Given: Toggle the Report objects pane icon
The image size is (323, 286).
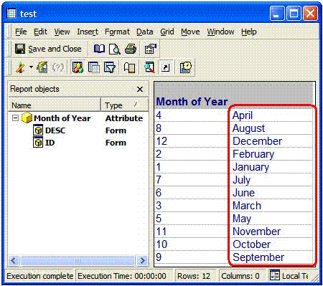Looking at the screenshot, I should point(78,67).
